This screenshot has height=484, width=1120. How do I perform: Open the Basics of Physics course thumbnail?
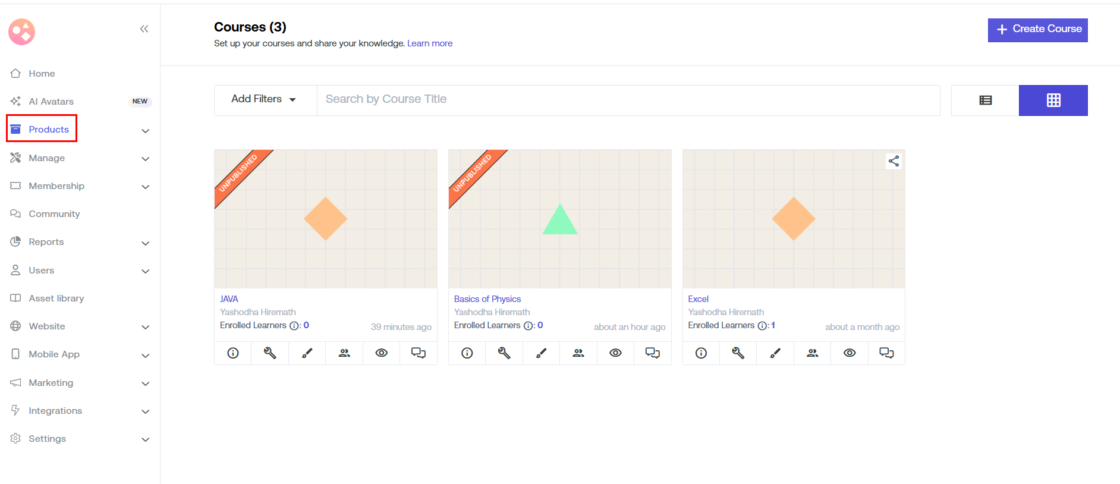point(559,219)
